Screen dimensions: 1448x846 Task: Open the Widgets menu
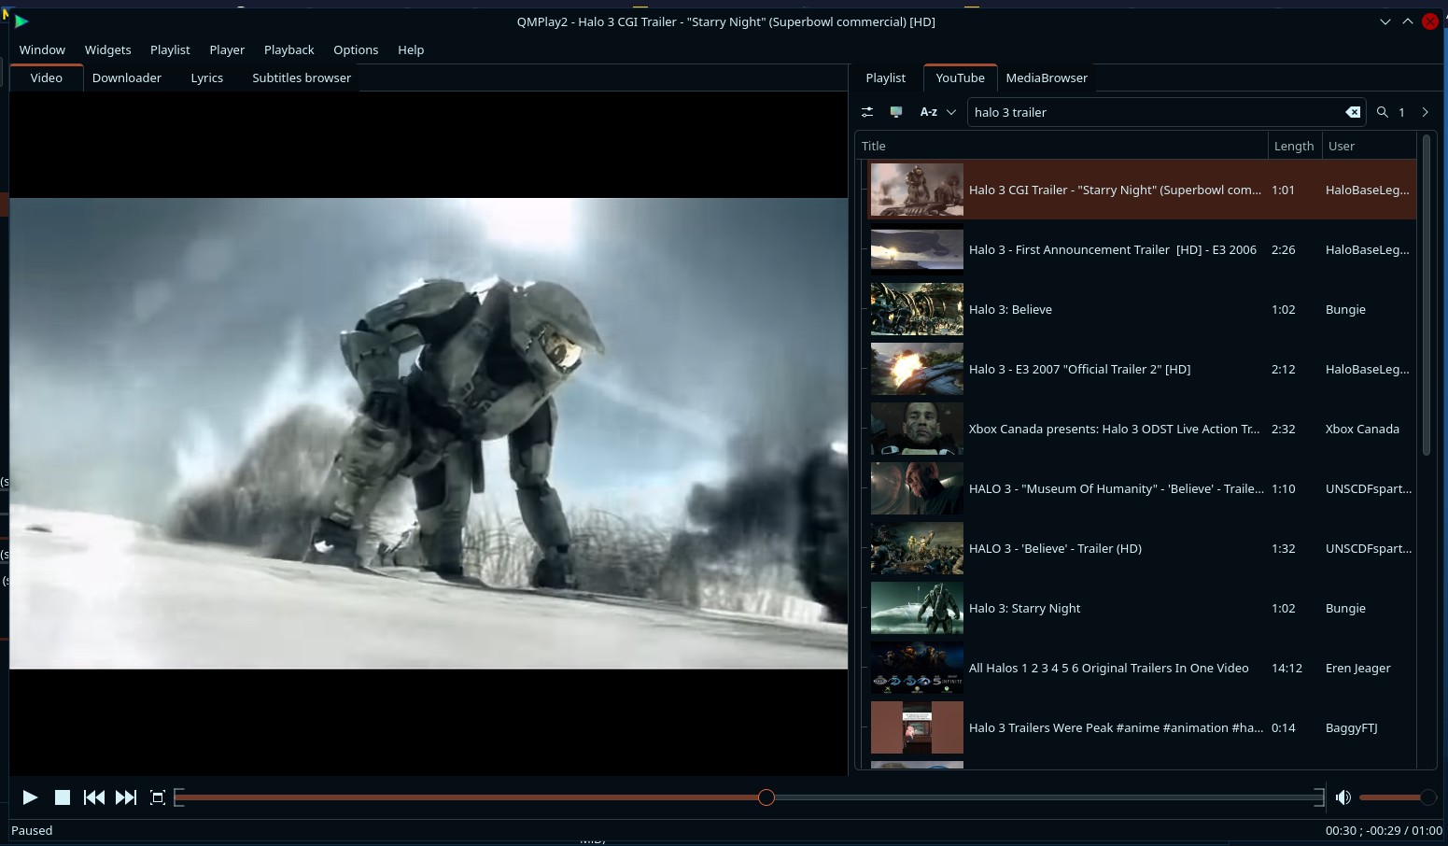point(107,49)
